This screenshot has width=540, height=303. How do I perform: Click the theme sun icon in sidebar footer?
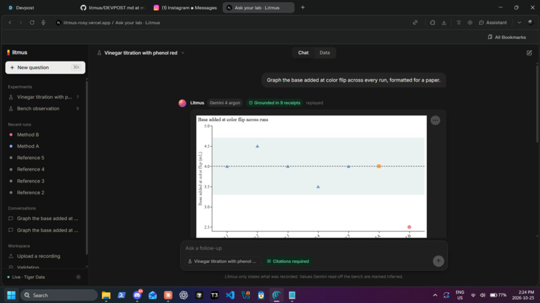click(78, 277)
